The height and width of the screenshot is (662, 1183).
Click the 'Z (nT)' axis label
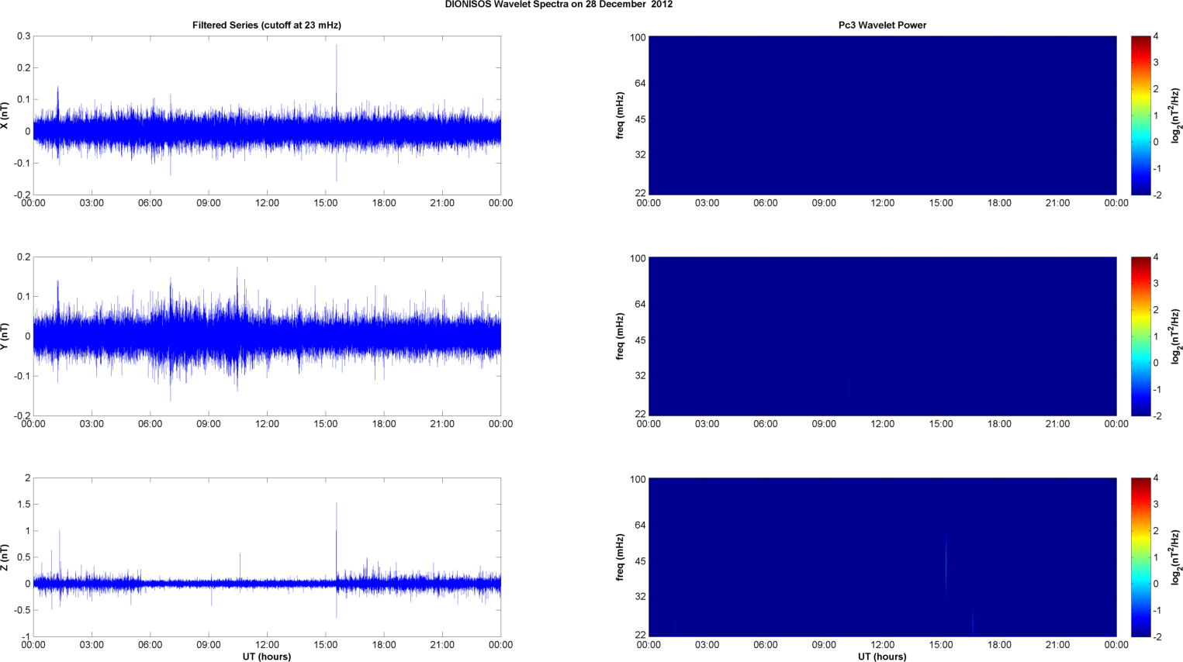pos(5,557)
